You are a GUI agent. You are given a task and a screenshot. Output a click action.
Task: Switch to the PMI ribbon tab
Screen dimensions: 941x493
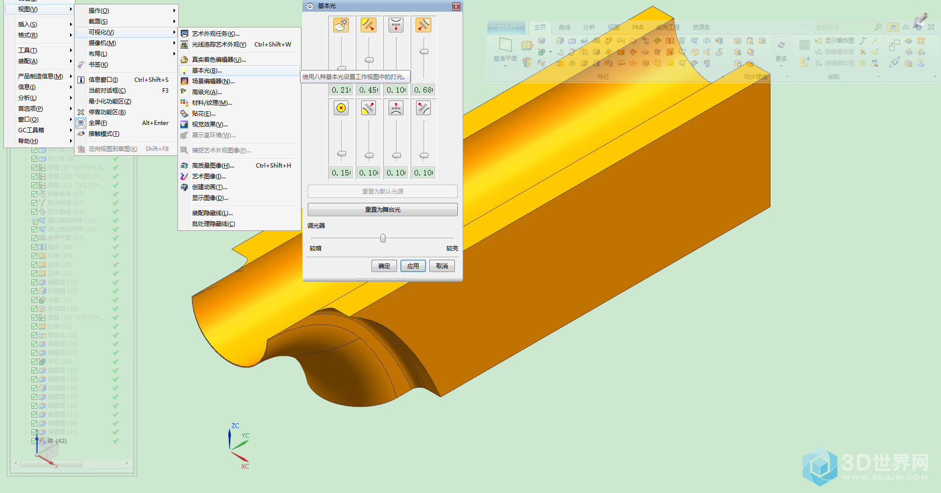(638, 27)
